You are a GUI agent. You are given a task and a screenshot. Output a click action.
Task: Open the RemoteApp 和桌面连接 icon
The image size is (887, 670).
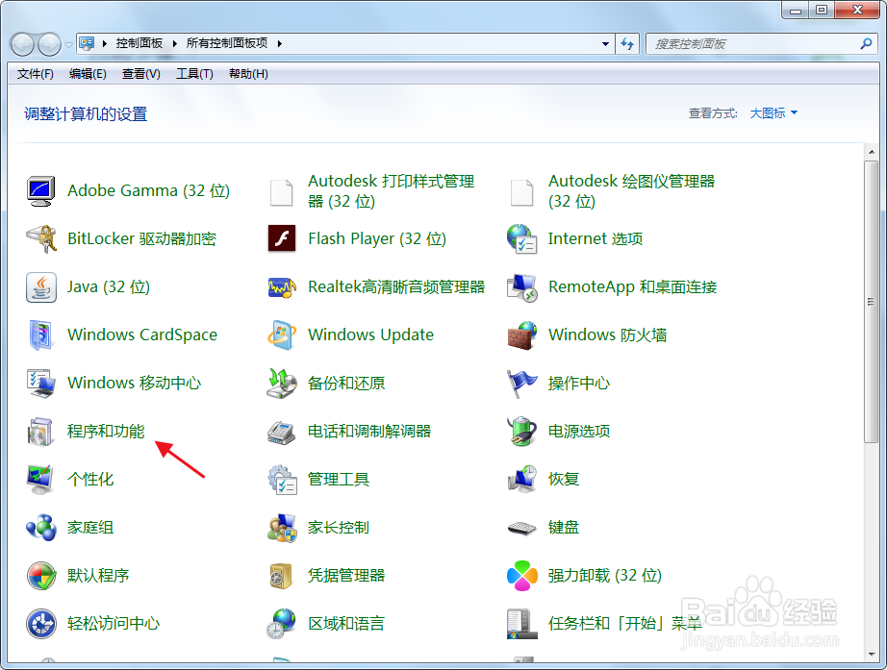pyautogui.click(x=521, y=287)
